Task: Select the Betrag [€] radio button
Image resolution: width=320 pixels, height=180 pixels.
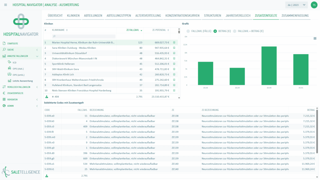Action: tap(215, 31)
